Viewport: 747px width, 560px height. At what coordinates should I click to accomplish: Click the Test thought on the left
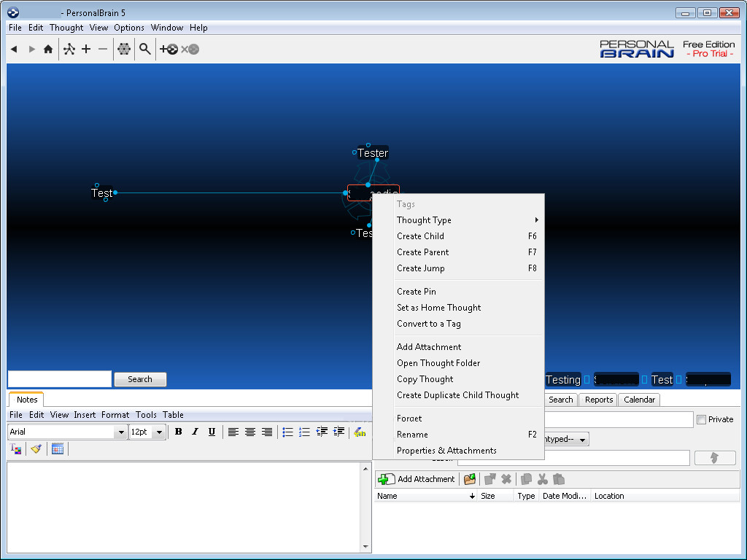101,192
